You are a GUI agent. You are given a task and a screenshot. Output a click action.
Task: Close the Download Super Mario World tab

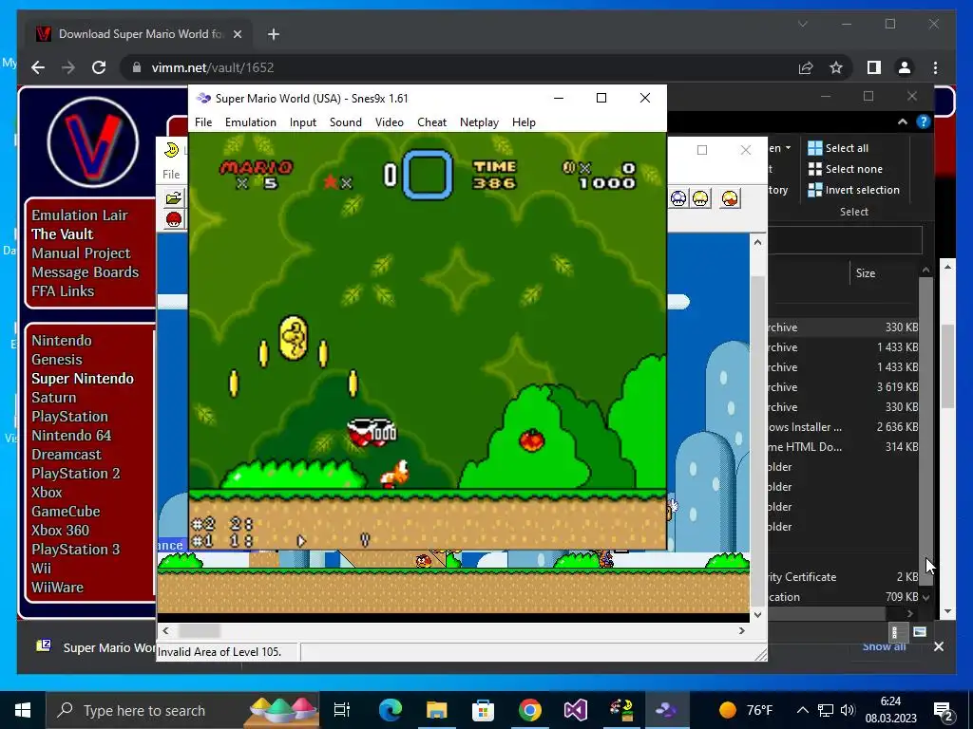point(237,34)
